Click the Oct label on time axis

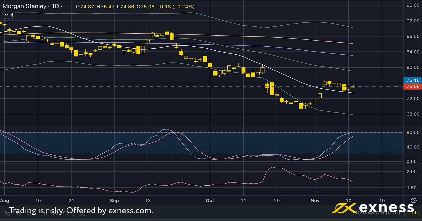[210, 201]
